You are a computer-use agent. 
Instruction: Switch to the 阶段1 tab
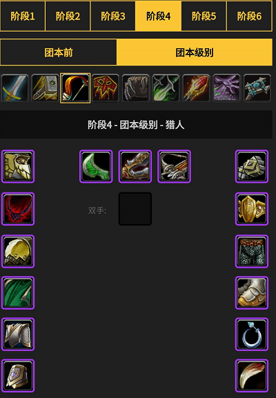tap(23, 17)
